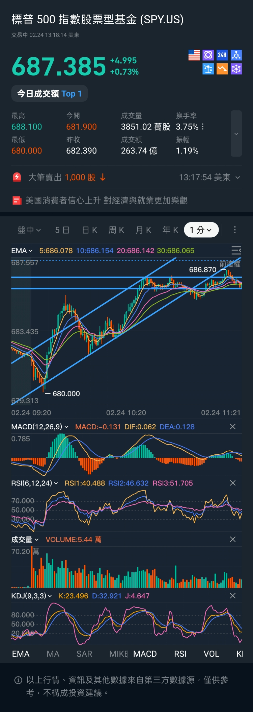This screenshot has height=712, width=253.
Task: Open the 1分 interval dropdown
Action: click(201, 230)
